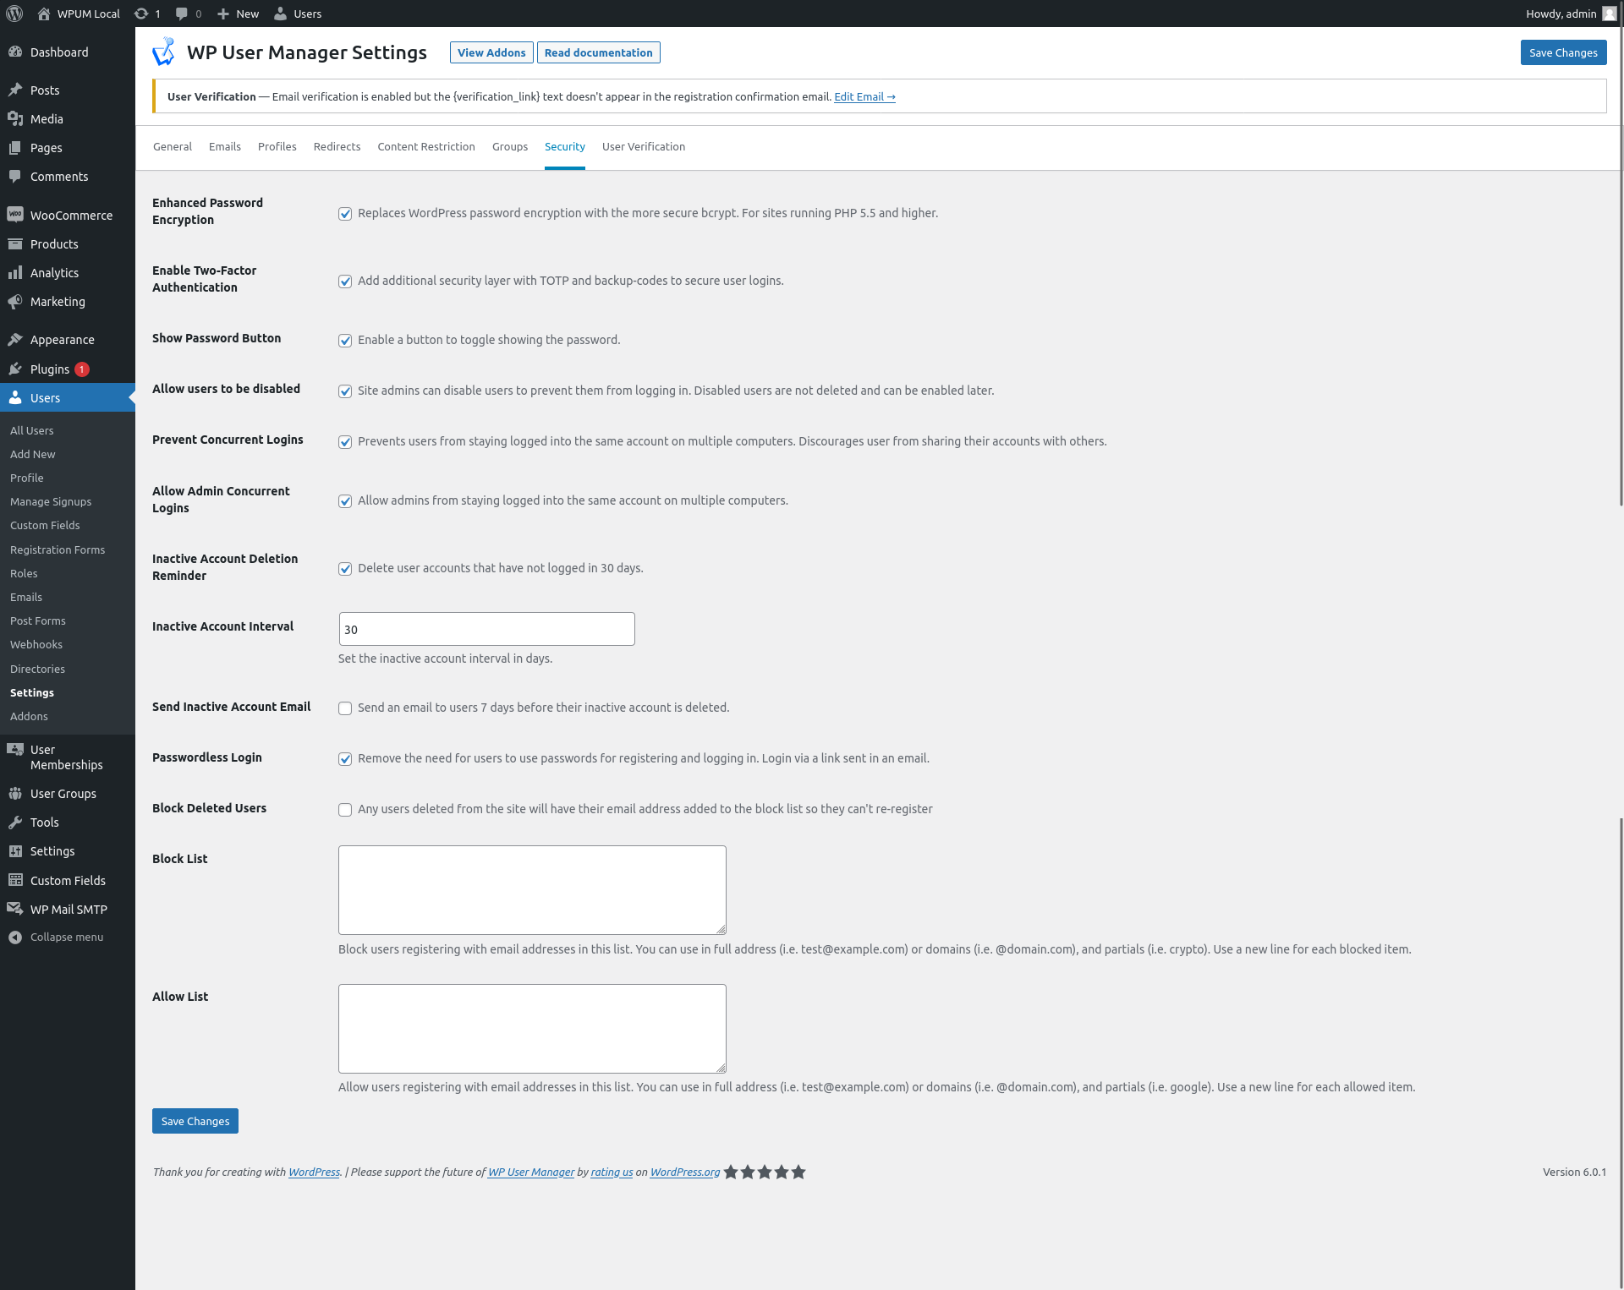Viewport: 1624px width, 1290px height.
Task: Click the top Save Changes button
Action: coord(1562,52)
